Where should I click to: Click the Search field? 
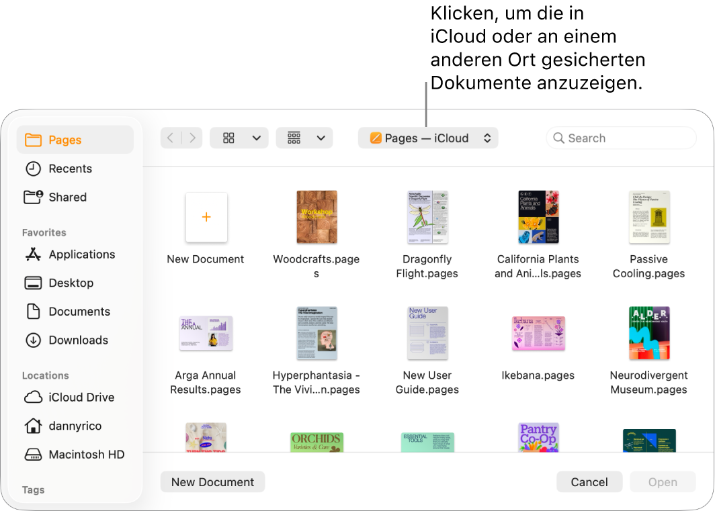point(621,138)
